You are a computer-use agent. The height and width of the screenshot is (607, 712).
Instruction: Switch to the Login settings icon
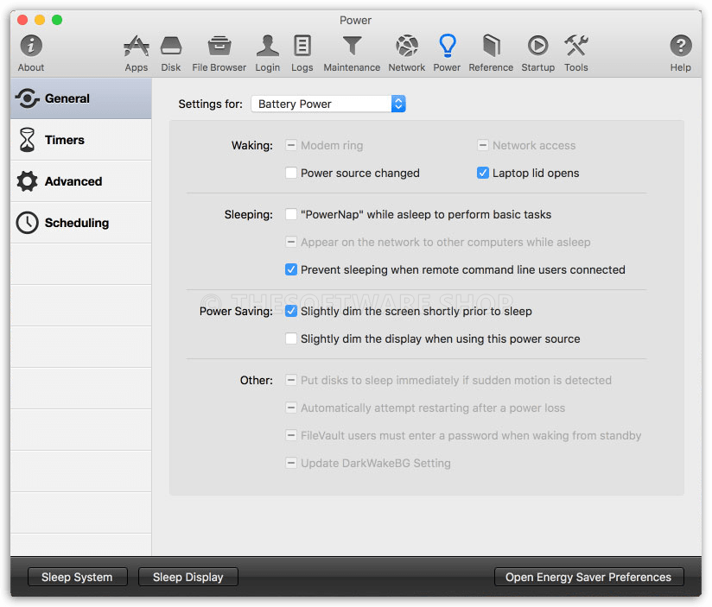click(267, 52)
